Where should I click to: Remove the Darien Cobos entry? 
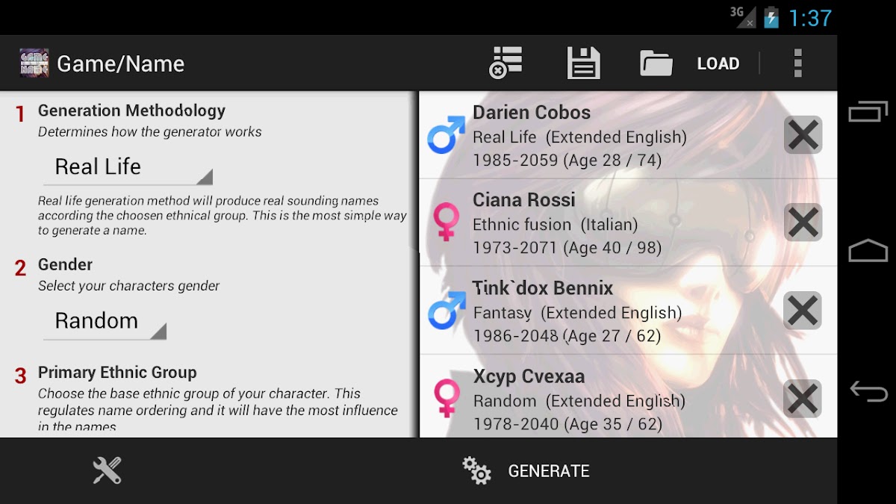pyautogui.click(x=803, y=135)
